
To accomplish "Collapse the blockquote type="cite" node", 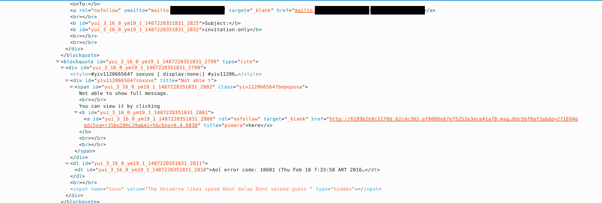I will (x=58, y=62).
